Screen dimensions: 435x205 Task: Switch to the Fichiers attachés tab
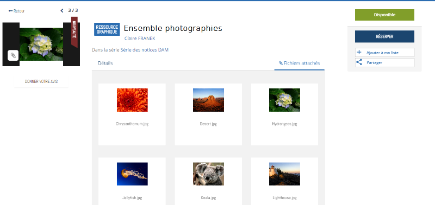pyautogui.click(x=300, y=63)
